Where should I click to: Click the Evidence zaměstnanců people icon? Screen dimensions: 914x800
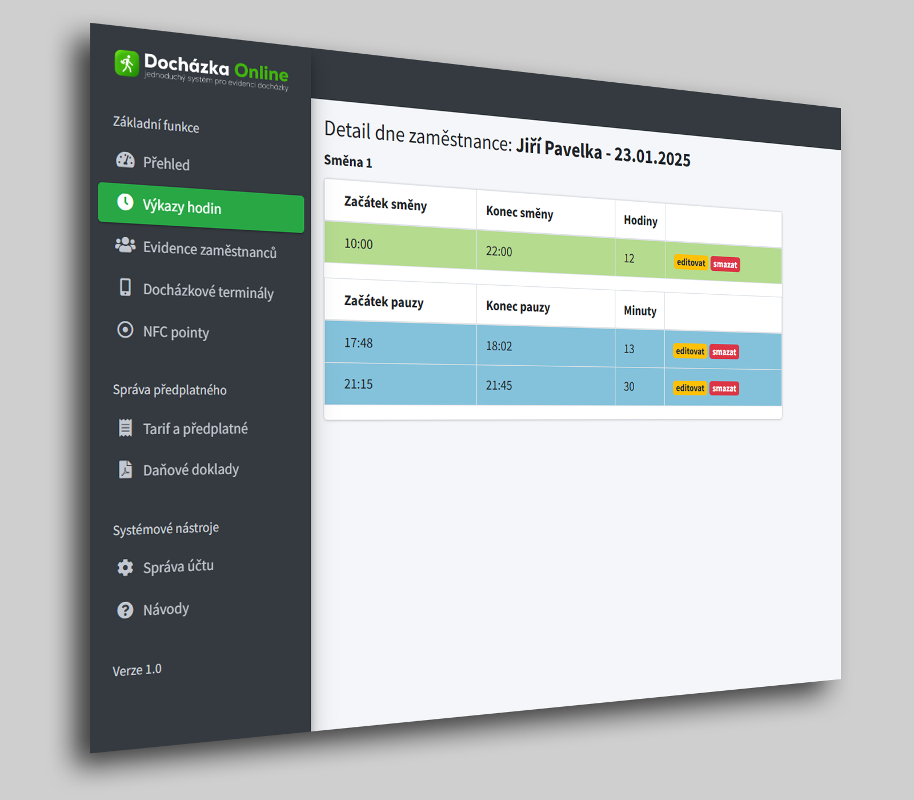pos(125,245)
